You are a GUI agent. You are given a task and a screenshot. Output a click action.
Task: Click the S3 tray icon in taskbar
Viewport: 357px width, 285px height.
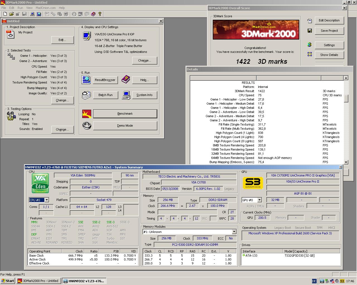pyautogui.click(x=342, y=281)
